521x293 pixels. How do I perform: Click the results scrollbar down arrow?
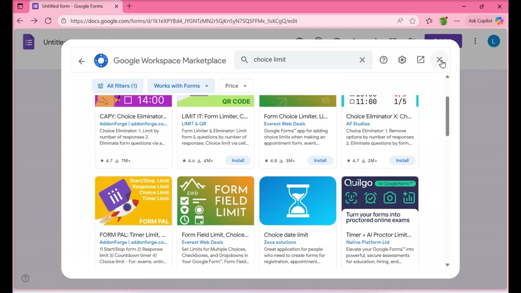click(447, 265)
